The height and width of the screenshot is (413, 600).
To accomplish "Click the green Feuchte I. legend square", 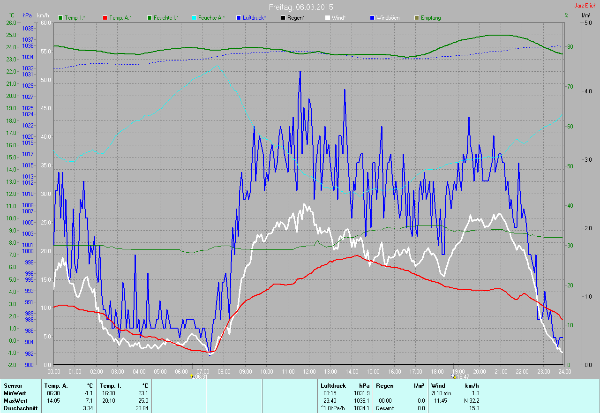I will [x=150, y=18].
